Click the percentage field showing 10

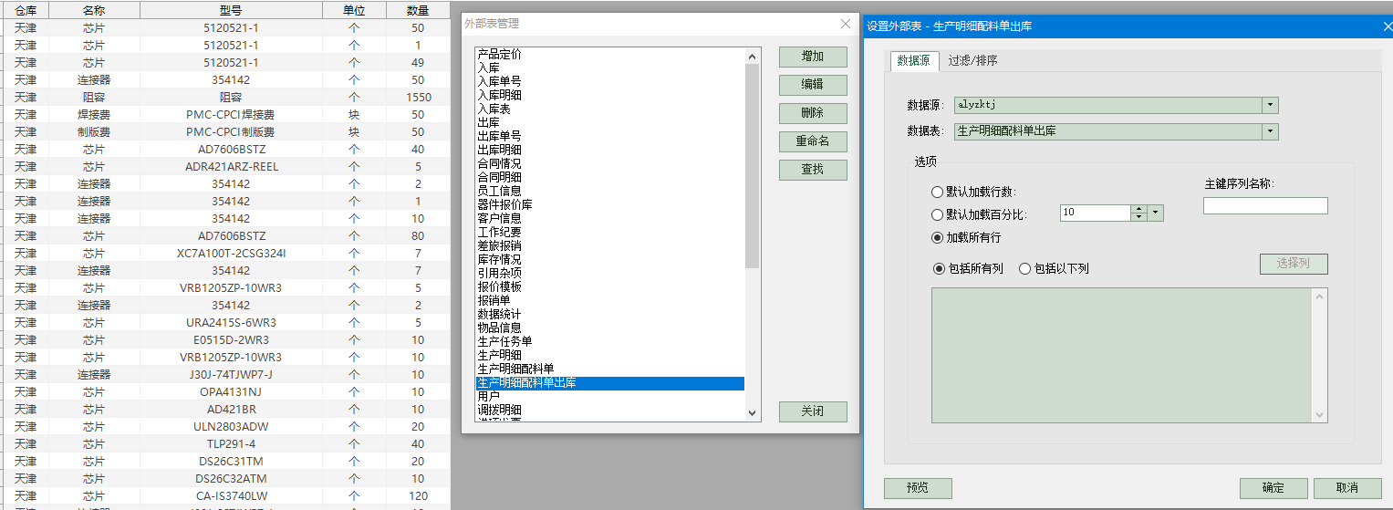click(x=1096, y=213)
